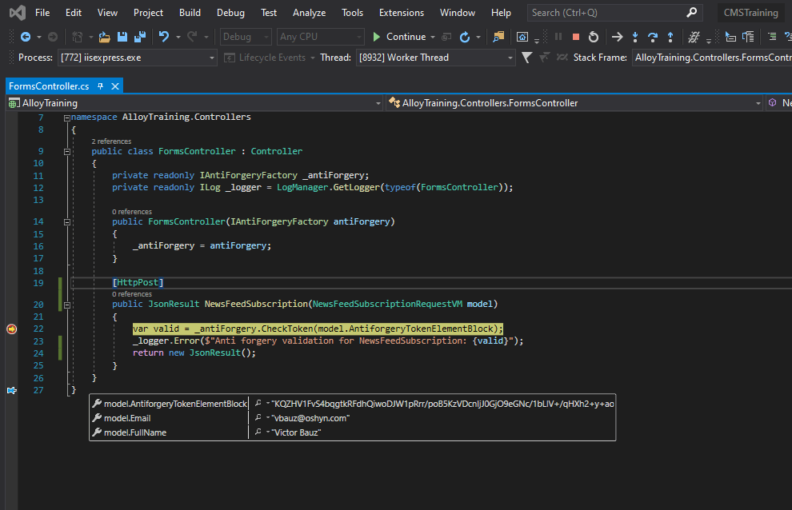Toggle the pin on the FormsController.cs tab
Viewport: 792px width, 510px height.
[101, 86]
